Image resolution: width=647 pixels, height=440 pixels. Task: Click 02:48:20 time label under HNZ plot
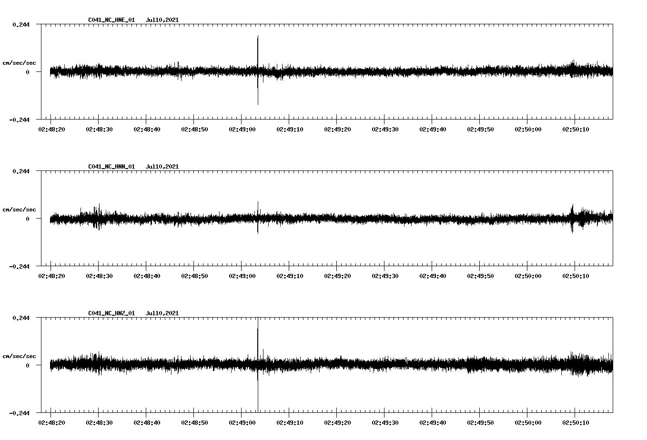pos(51,422)
